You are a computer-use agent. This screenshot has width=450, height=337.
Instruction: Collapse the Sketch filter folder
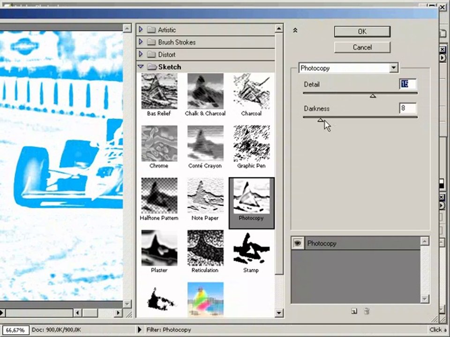141,66
